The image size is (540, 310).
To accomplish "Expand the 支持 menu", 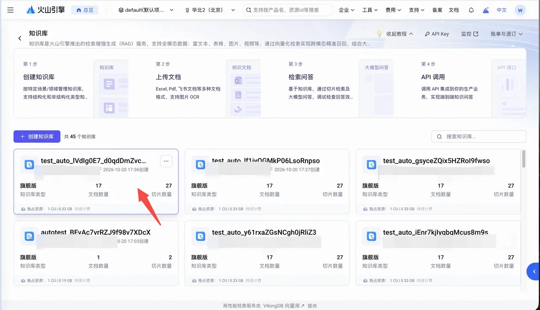I will 416,10.
